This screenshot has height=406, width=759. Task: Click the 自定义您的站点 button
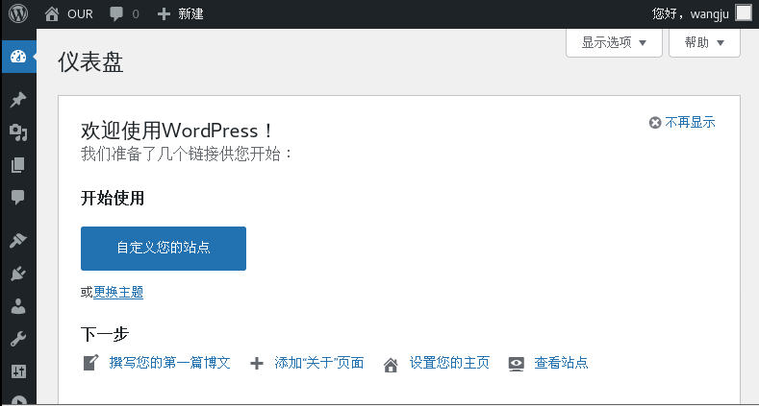click(x=164, y=249)
